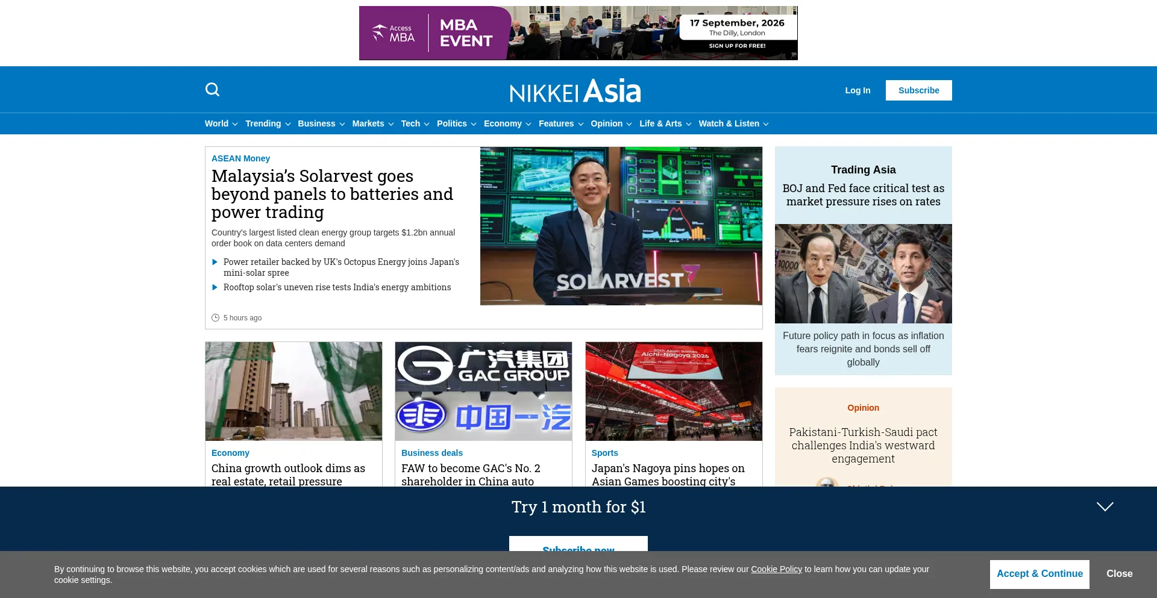This screenshot has height=598, width=1157.
Task: Expand the Markets menu chevron
Action: (x=391, y=124)
